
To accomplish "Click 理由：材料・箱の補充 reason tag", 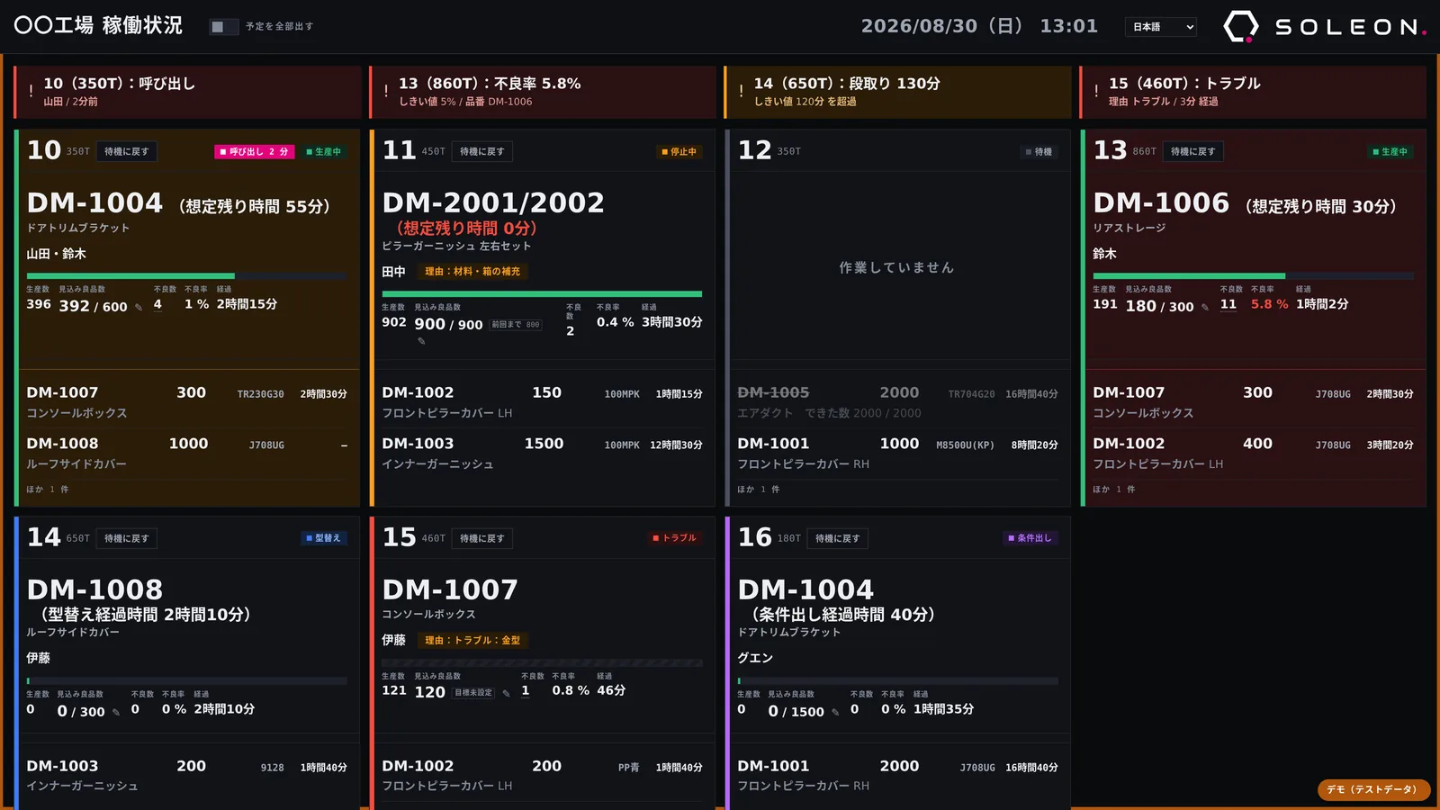I will click(x=472, y=272).
